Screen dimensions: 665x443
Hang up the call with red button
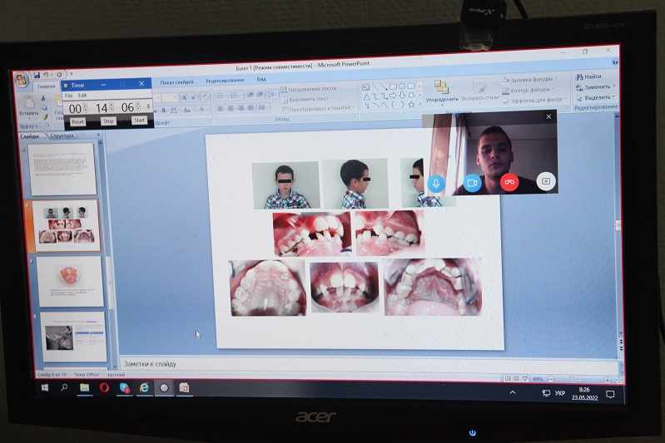(509, 182)
